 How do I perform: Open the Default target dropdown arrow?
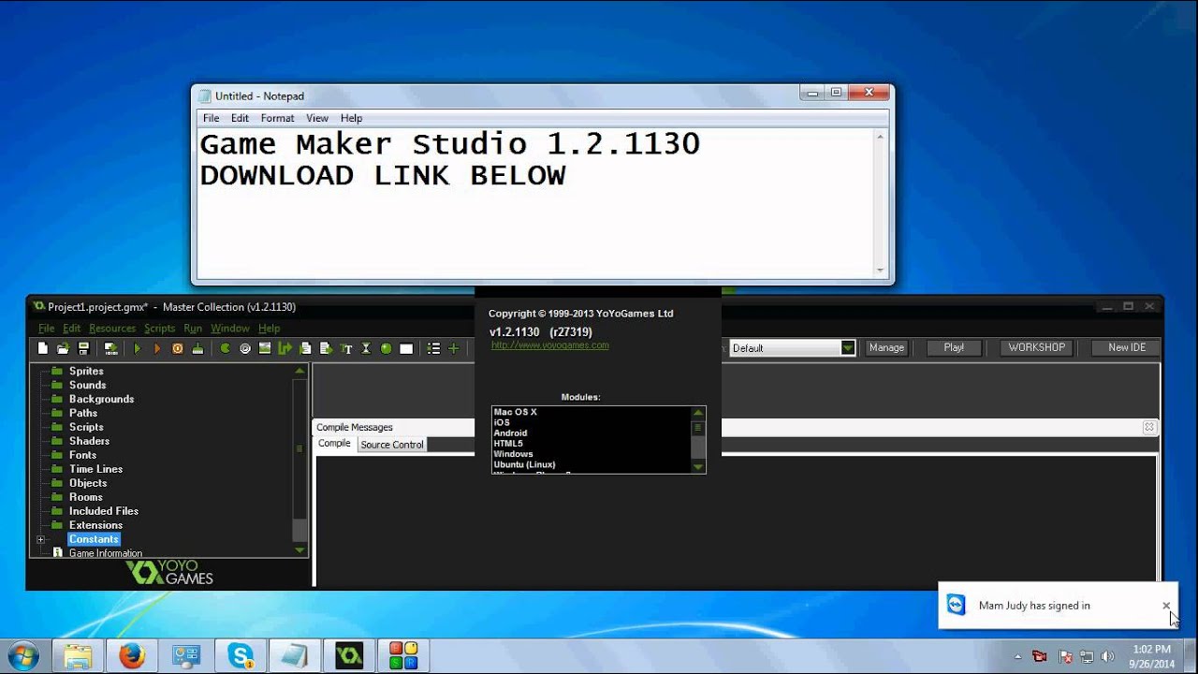tap(848, 348)
